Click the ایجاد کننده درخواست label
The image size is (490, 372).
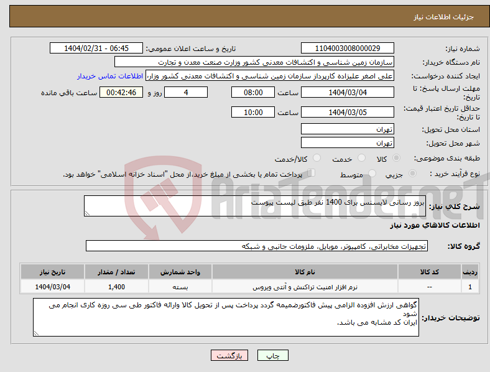coord(445,77)
